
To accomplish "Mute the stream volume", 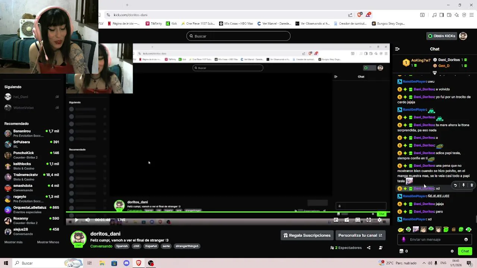I will [88, 220].
